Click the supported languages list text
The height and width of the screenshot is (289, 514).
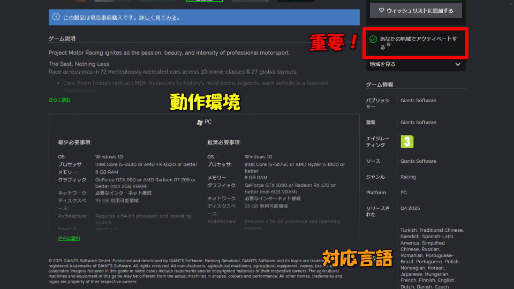432,258
